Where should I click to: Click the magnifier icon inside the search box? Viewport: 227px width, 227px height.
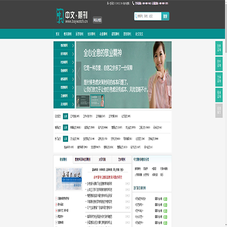136,16
